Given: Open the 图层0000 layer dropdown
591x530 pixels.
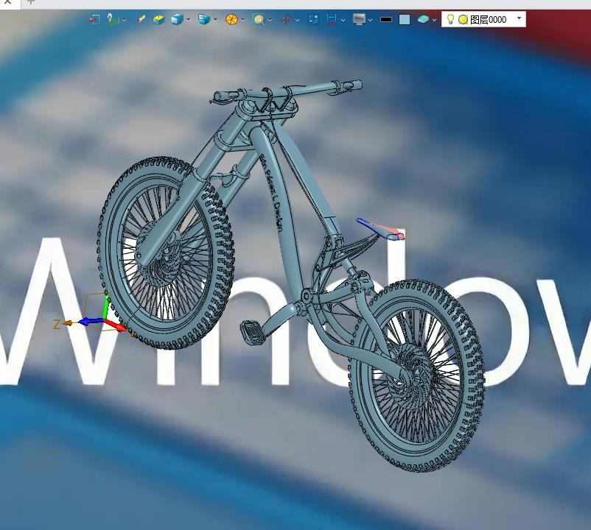Looking at the screenshot, I should pos(519,18).
